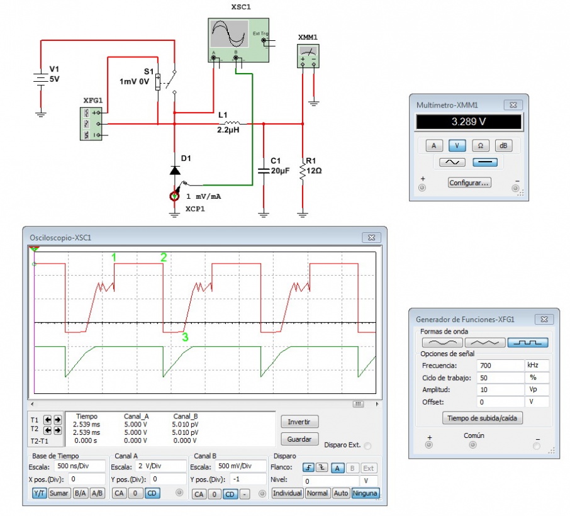Choose falling edge trigger (Flanco)
This screenshot has width=570, height=516.
point(323,468)
